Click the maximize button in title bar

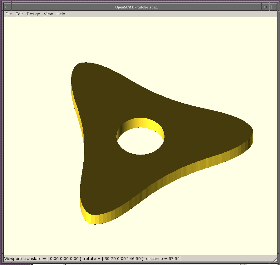pos(273,7)
